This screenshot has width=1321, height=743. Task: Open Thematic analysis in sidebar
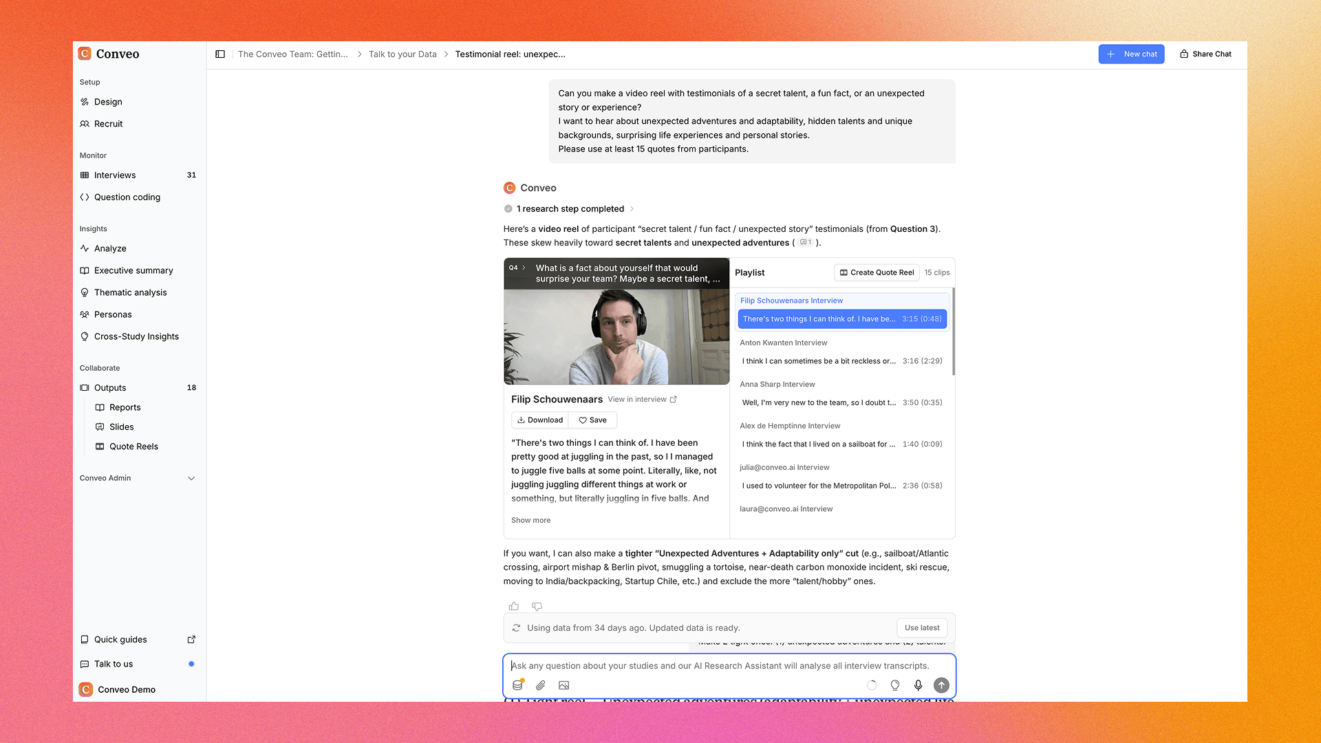click(131, 292)
